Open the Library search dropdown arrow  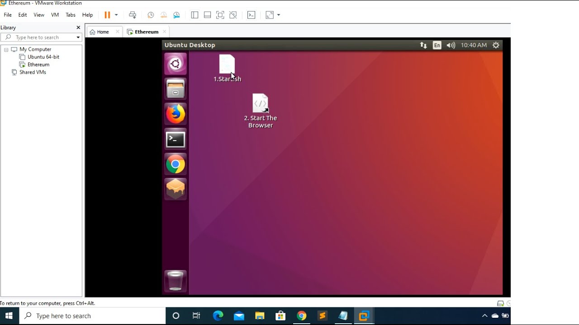pyautogui.click(x=78, y=37)
